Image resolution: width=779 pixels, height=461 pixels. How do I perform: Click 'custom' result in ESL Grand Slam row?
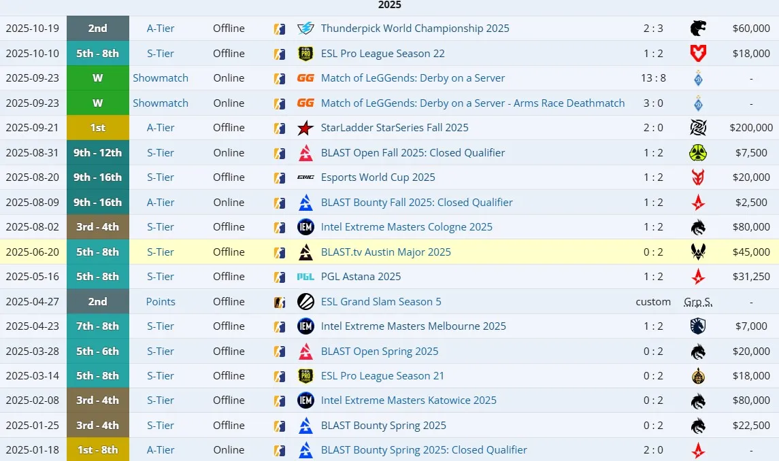point(653,301)
